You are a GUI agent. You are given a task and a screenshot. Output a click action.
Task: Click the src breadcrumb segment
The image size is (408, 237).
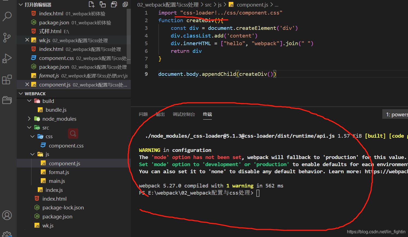click(x=208, y=5)
